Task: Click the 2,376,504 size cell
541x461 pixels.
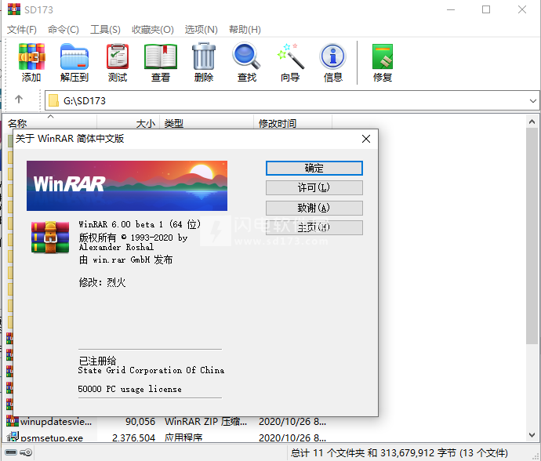Action: click(x=133, y=437)
